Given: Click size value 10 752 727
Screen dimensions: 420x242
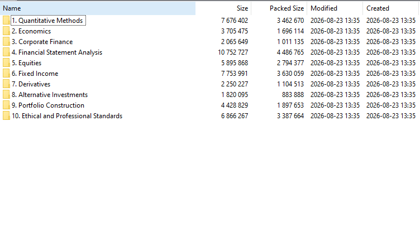Looking at the screenshot, I should pos(233,52).
